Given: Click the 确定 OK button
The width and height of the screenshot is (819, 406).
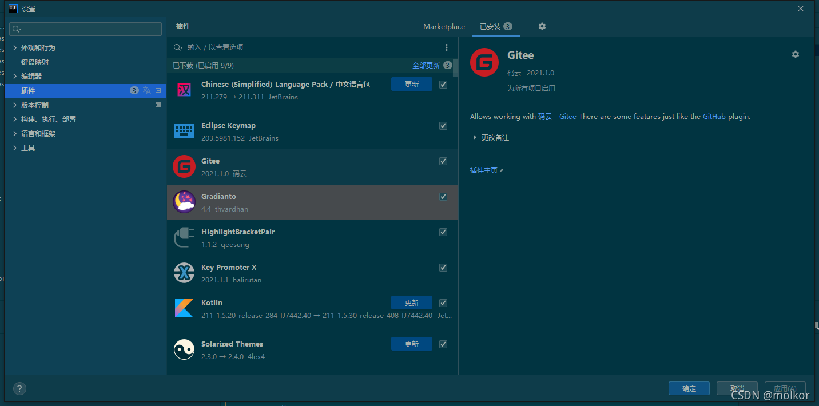Looking at the screenshot, I should (x=689, y=389).
